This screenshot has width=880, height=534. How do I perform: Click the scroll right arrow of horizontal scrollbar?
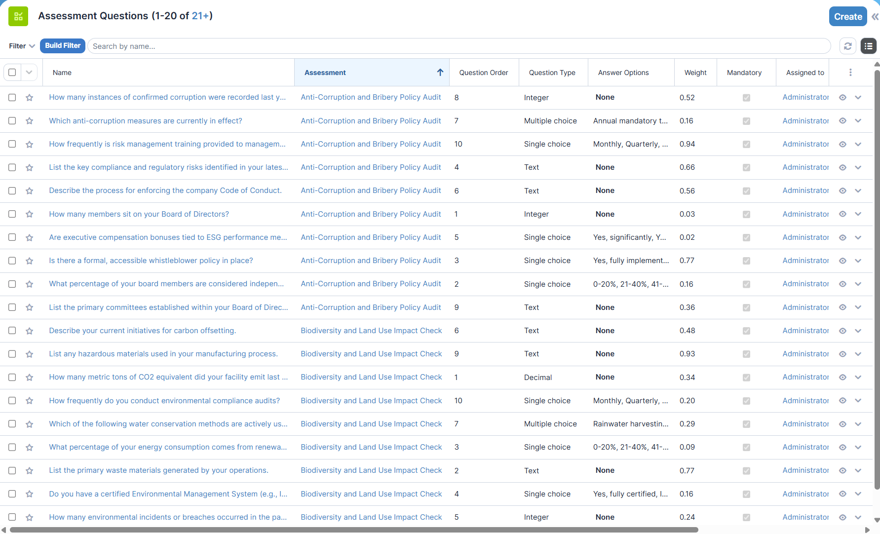pos(867,530)
